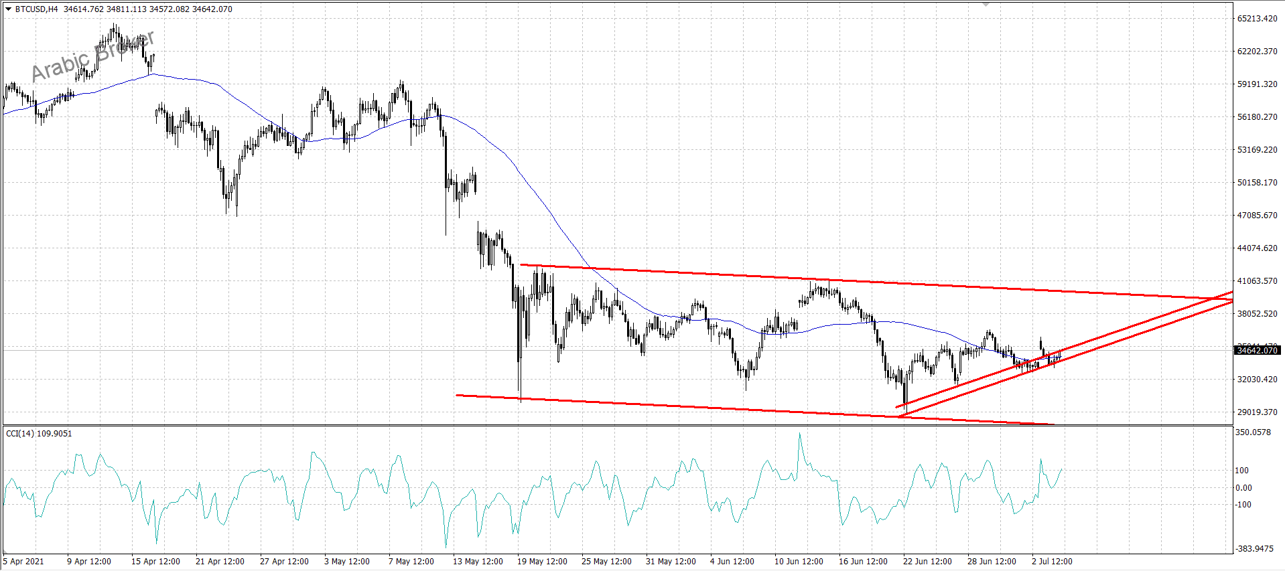Click the 59191.320 price axis label
Viewport: 1285px width, 571px height.
click(x=1257, y=84)
